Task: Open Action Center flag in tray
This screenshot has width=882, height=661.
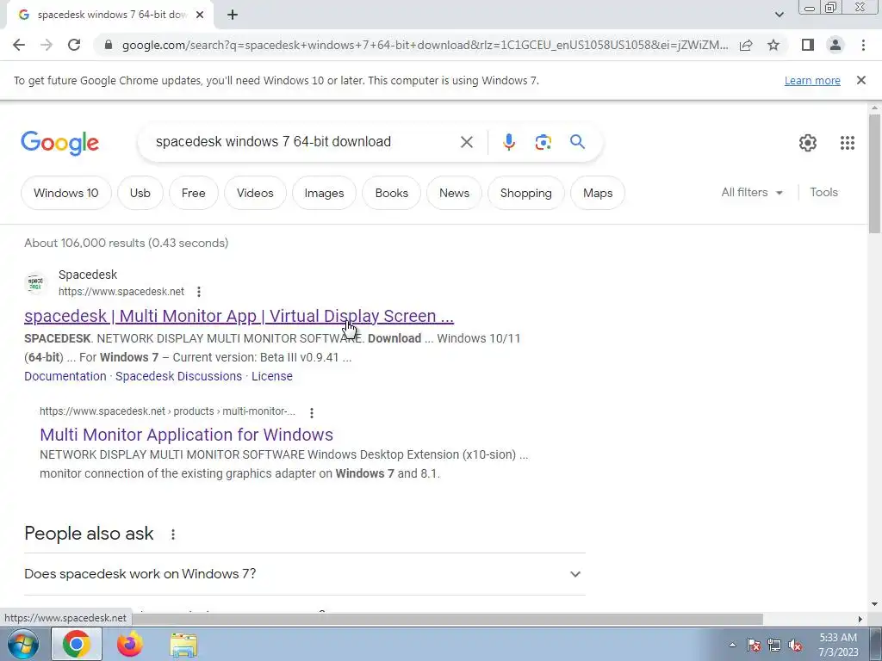Action: 754,645
